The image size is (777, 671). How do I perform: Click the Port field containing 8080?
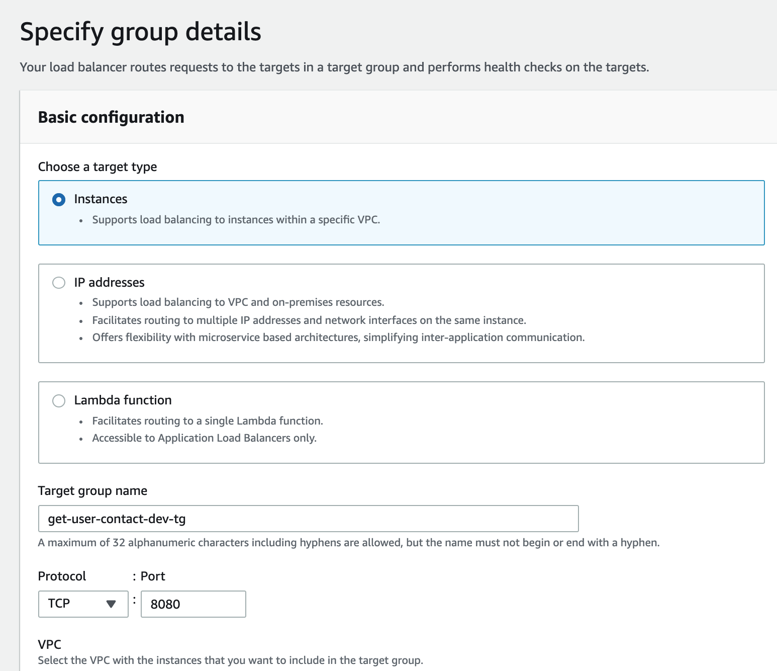click(193, 604)
